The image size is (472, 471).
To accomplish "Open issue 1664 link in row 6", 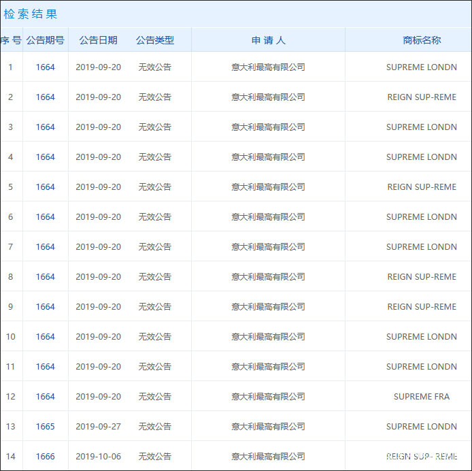I will pos(45,216).
